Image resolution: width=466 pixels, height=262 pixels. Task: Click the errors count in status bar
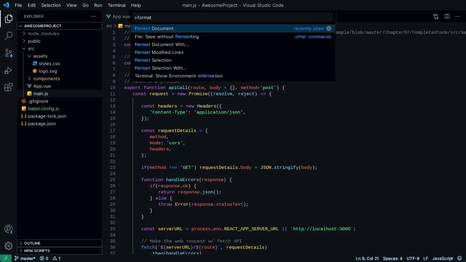click(x=44, y=258)
